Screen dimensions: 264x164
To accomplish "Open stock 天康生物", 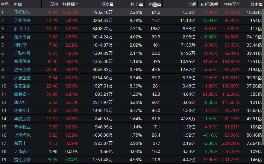I will (22, 78).
